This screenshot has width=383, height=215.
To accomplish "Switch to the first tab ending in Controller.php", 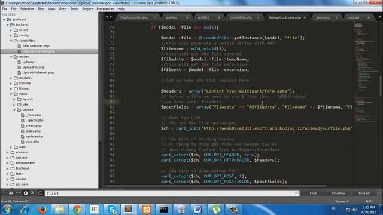I will click(x=134, y=17).
